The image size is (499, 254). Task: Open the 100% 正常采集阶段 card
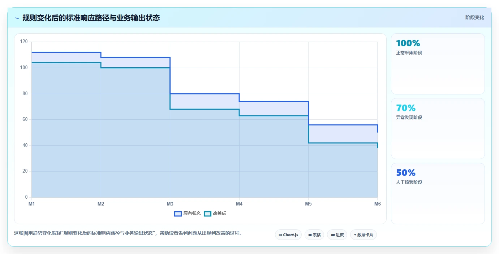pyautogui.click(x=438, y=64)
